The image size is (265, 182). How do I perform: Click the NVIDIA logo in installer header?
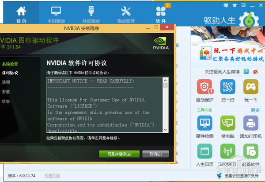(161, 43)
